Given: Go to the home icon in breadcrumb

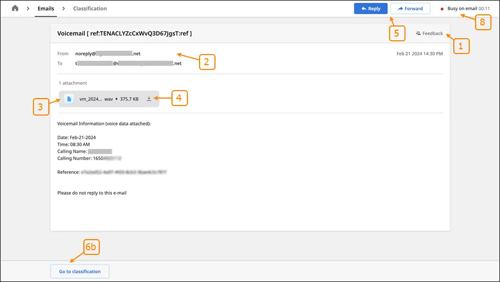Looking at the screenshot, I should tap(15, 8).
